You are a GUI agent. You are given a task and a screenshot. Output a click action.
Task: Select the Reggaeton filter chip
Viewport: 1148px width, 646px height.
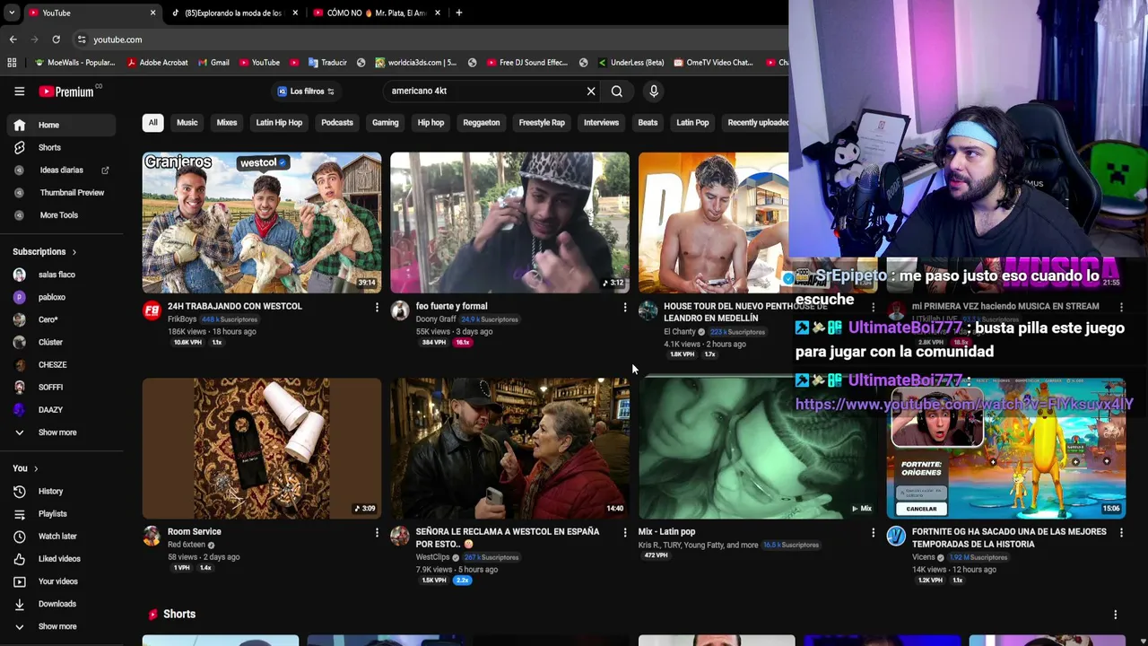click(481, 122)
